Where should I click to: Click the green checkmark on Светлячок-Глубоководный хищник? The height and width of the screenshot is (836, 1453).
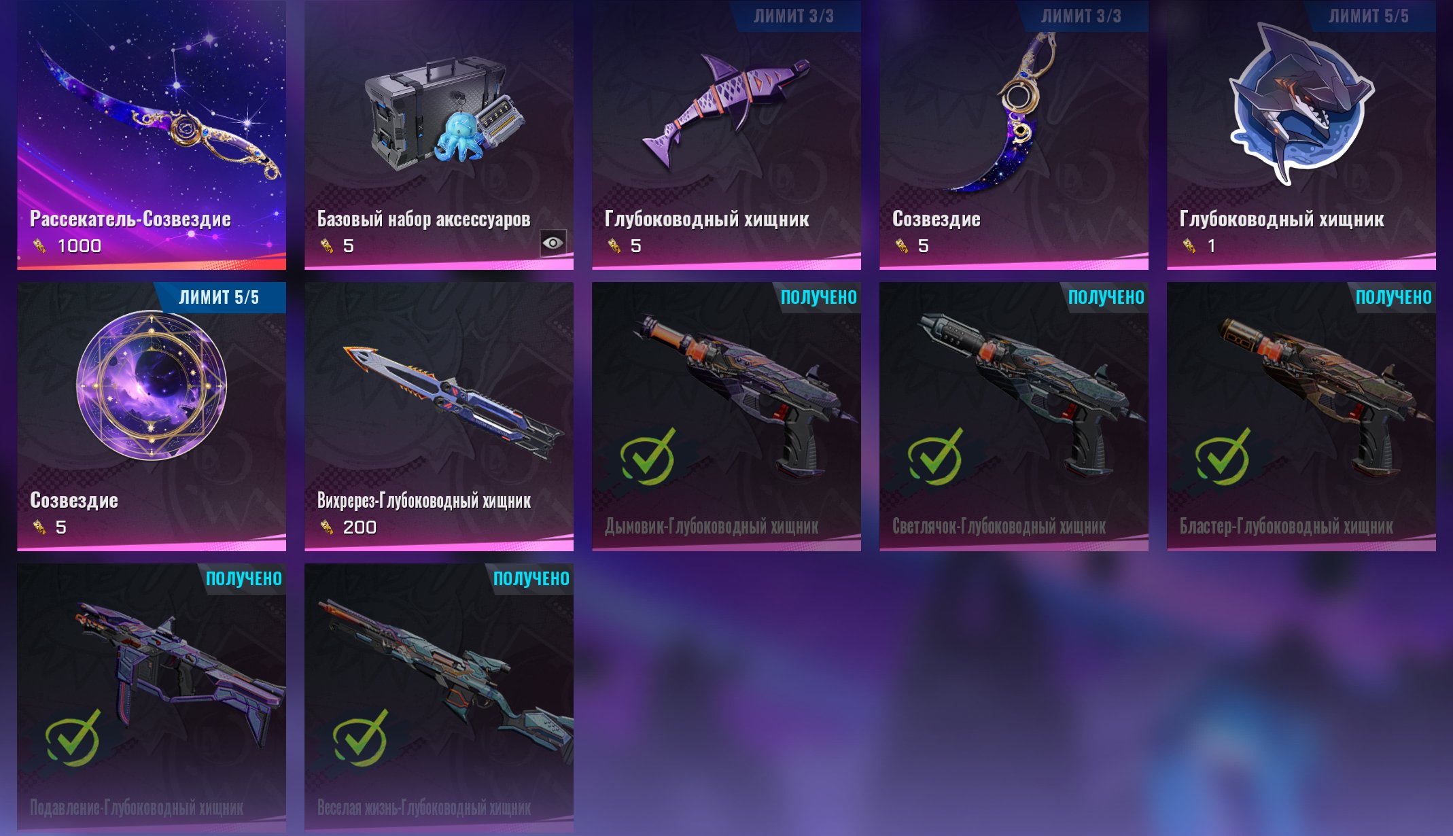(935, 456)
